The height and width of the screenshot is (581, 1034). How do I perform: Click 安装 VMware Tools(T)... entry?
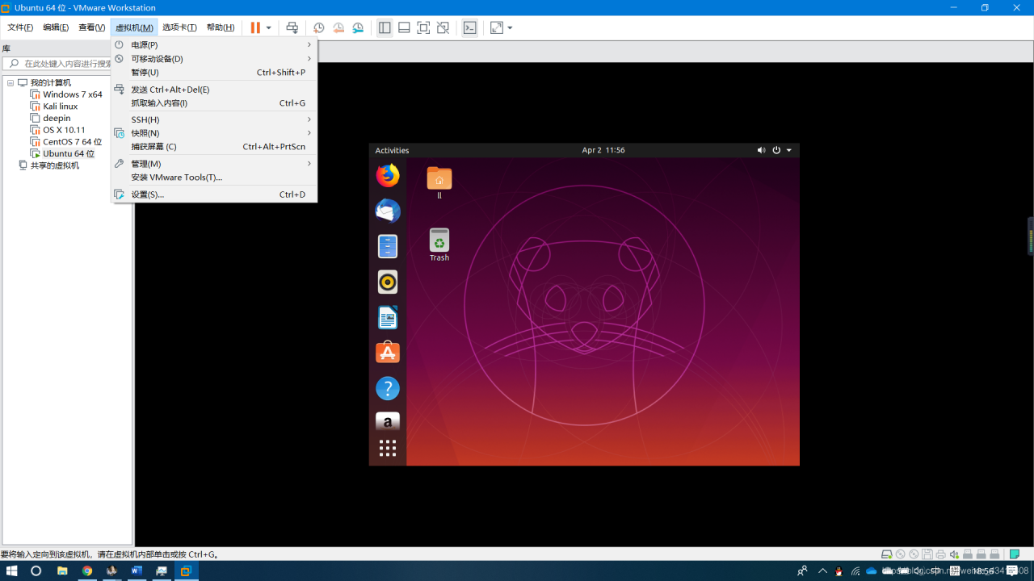(x=214, y=178)
